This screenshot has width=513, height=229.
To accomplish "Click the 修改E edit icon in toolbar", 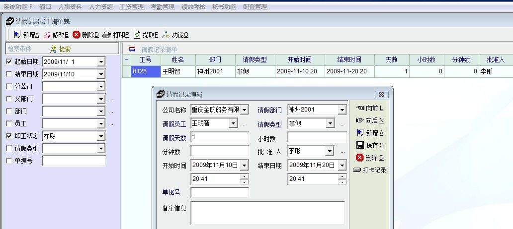I will point(47,35).
